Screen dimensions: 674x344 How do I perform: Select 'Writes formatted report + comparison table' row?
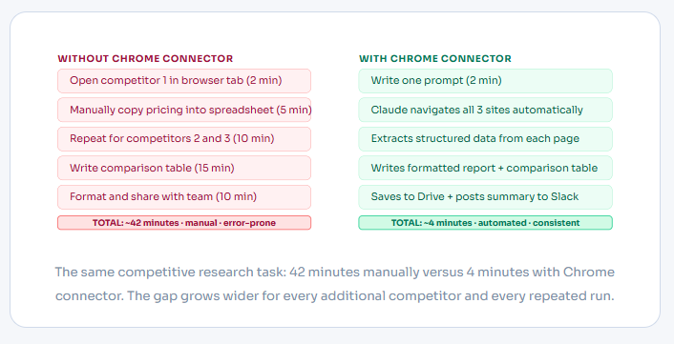[x=485, y=168]
